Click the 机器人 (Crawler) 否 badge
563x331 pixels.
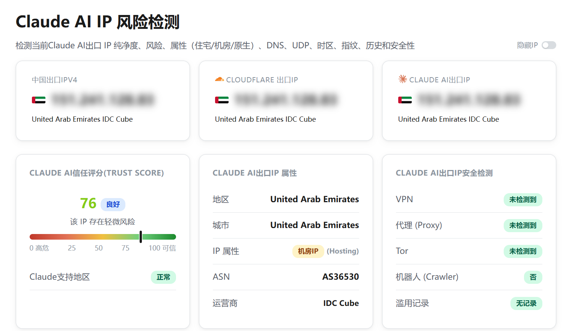click(x=533, y=277)
